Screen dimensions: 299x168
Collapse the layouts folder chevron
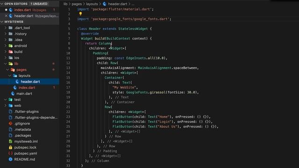[9, 76]
